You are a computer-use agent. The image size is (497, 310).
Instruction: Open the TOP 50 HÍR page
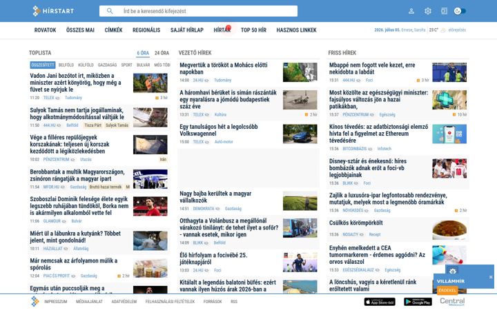pos(253,30)
